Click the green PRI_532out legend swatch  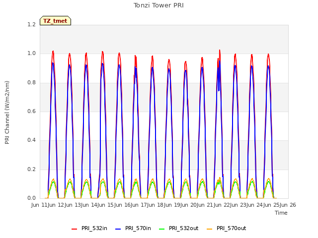162,229
